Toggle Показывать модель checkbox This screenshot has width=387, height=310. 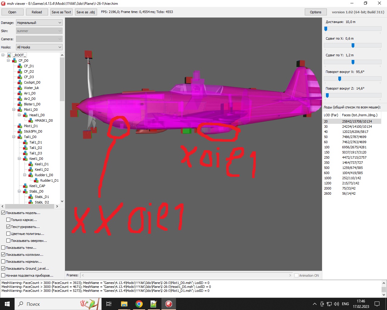[3, 213]
